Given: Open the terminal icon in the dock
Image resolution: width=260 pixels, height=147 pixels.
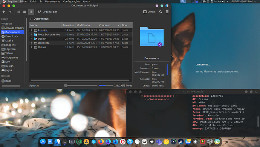Looking at the screenshot, I should tap(65, 142).
